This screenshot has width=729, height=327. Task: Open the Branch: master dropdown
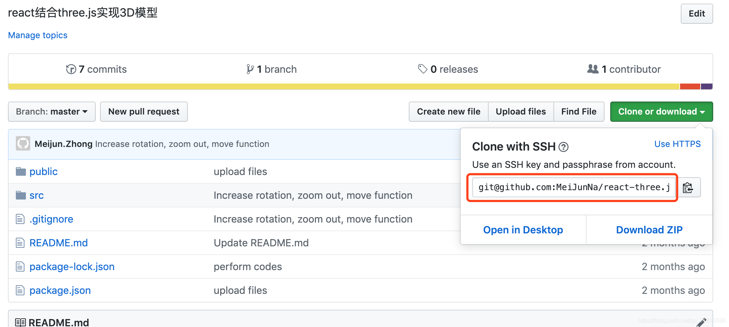[x=52, y=112]
